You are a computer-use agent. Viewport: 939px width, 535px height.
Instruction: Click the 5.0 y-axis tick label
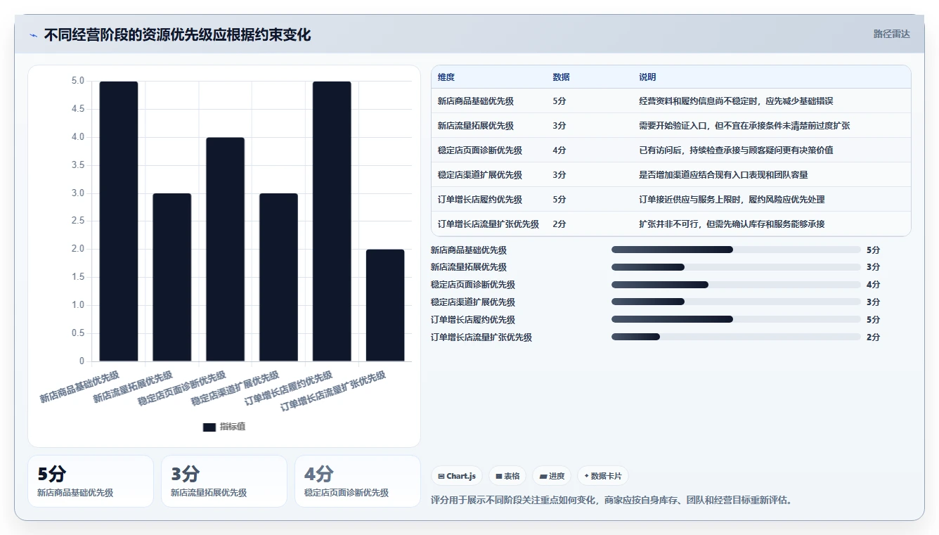(x=77, y=81)
